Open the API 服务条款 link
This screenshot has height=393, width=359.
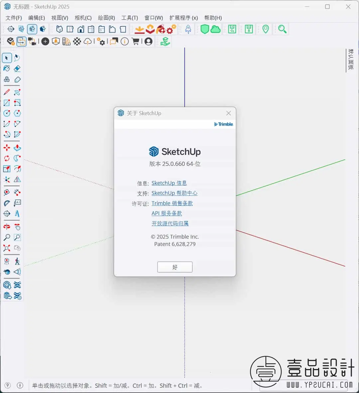(167, 213)
